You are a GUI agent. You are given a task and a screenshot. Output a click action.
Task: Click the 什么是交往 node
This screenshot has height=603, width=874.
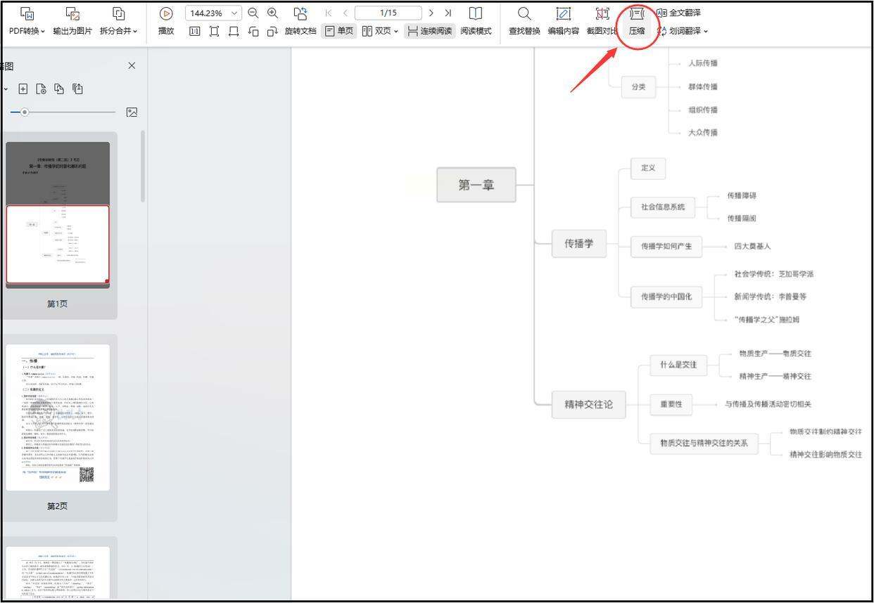click(678, 365)
